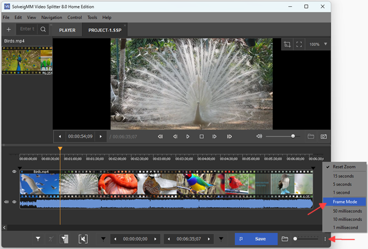Viewport: 368px width, 249px height.
Task: Open the Edit menu
Action: pos(18,18)
